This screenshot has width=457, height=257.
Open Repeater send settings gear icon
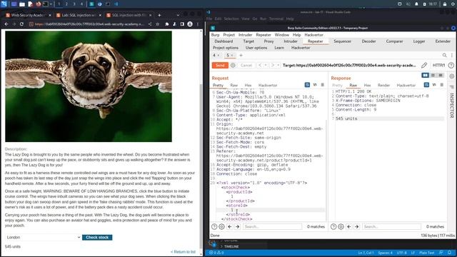coord(233,65)
